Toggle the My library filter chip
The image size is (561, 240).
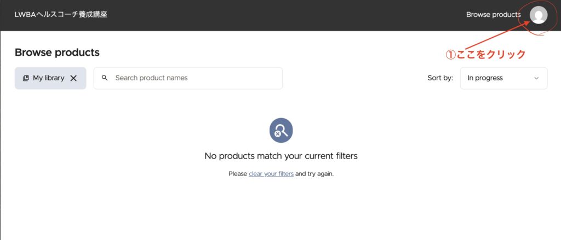[x=48, y=78]
